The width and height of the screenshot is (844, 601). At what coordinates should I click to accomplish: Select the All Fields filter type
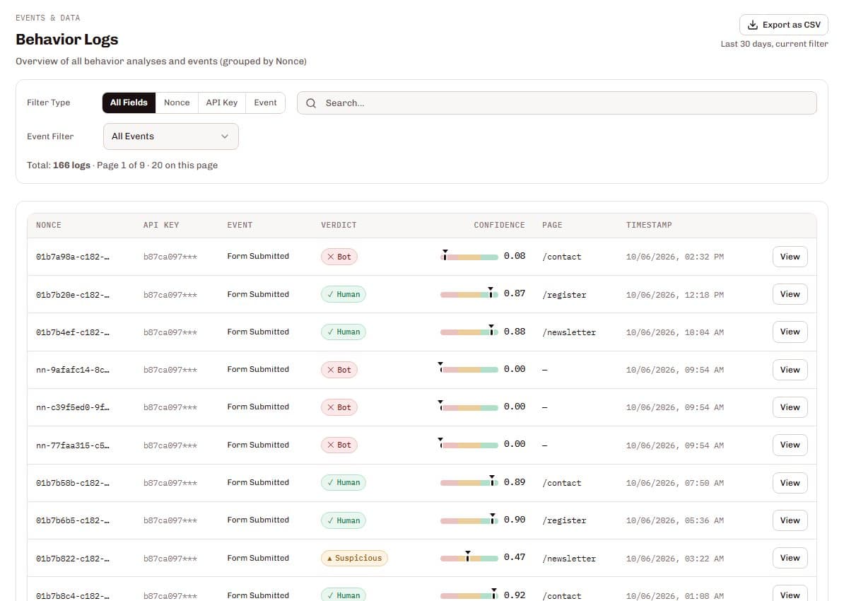(129, 103)
